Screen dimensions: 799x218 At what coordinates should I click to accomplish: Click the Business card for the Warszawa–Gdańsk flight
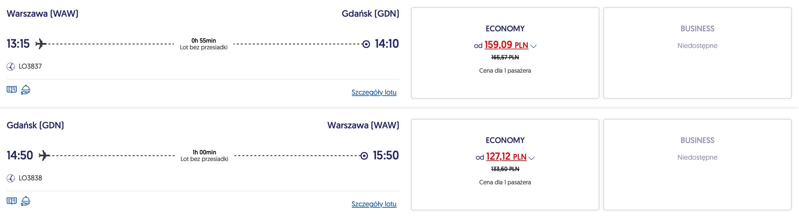(697, 53)
